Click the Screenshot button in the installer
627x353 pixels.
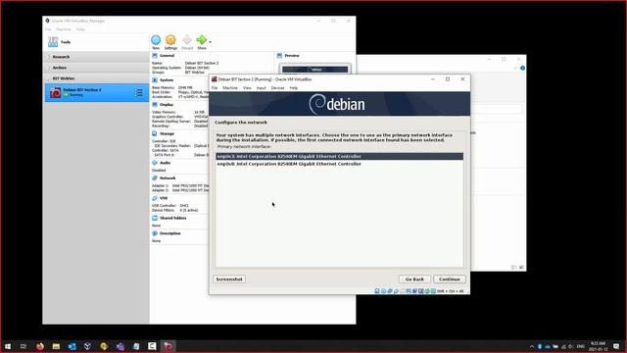point(229,279)
